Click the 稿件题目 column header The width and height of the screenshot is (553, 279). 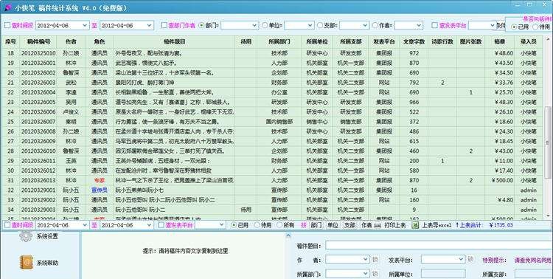[x=175, y=41]
